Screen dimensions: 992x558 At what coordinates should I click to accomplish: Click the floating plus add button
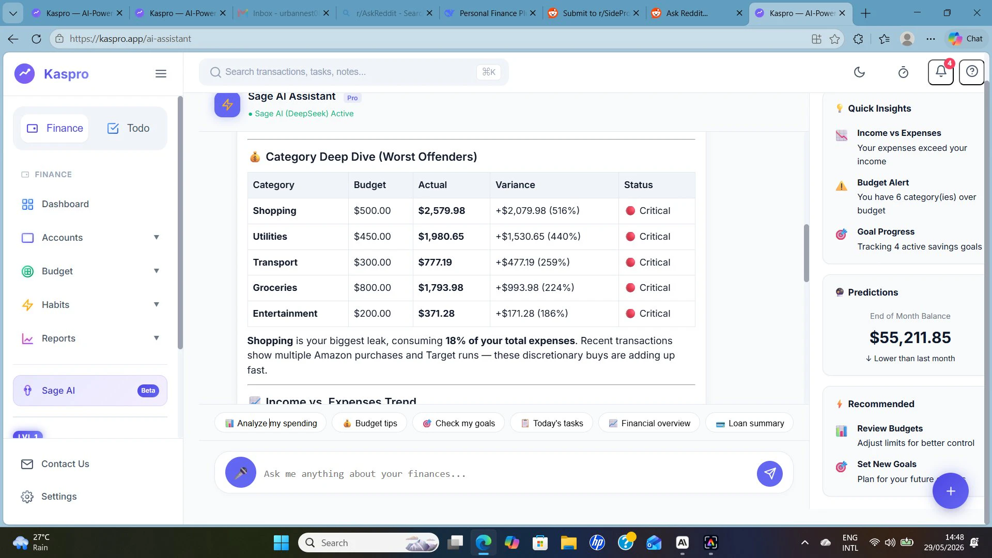(x=950, y=491)
